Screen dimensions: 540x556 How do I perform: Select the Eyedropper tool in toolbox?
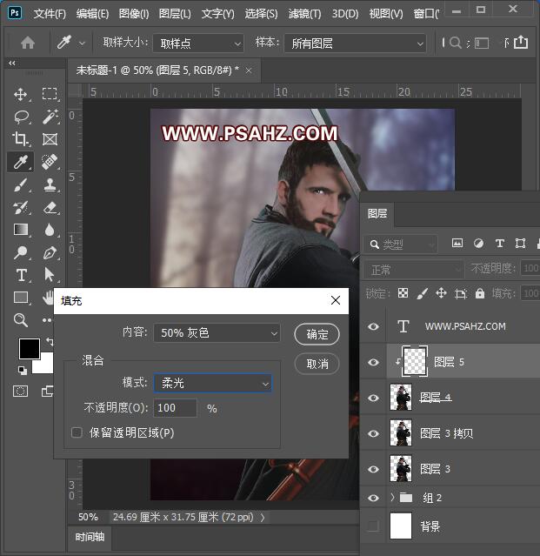(21, 162)
